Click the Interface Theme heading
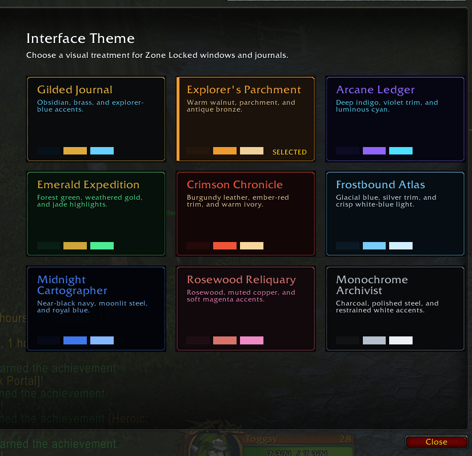 [81, 38]
